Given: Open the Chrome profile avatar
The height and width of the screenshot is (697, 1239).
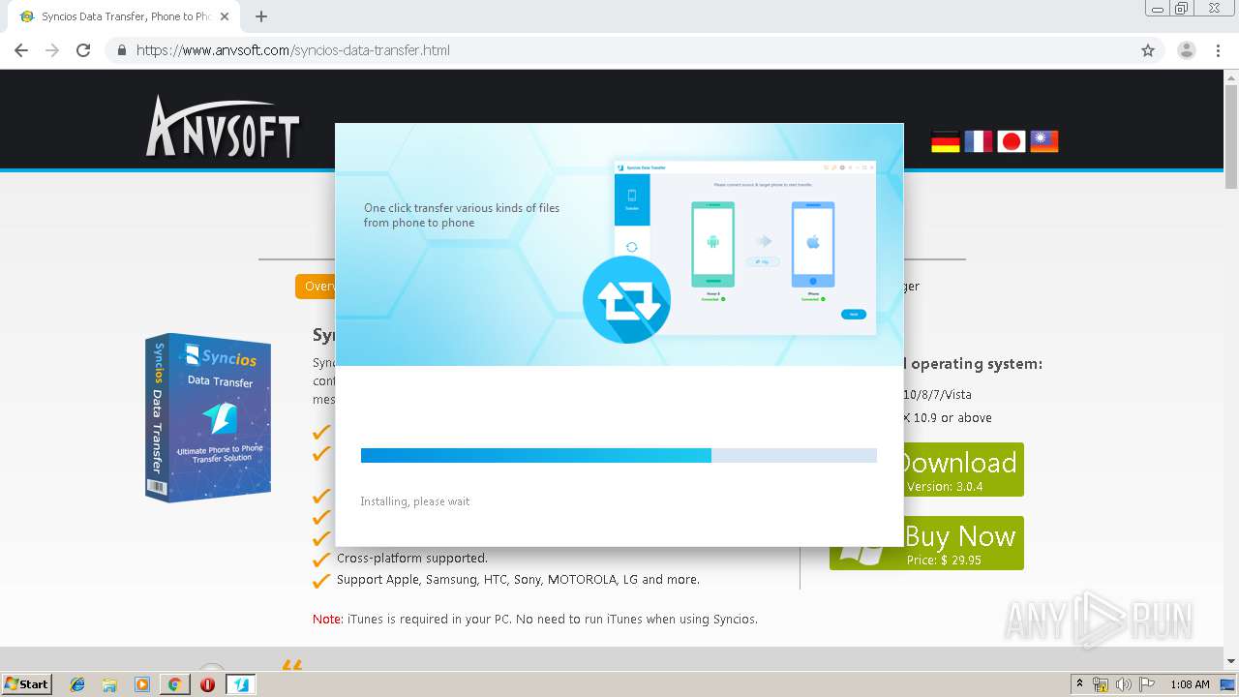Looking at the screenshot, I should pos(1187,50).
